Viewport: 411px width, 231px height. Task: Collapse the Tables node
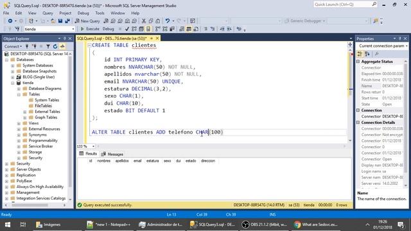19,94
